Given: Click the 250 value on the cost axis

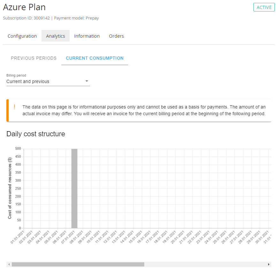Looking at the screenshot, I should coord(18,188).
